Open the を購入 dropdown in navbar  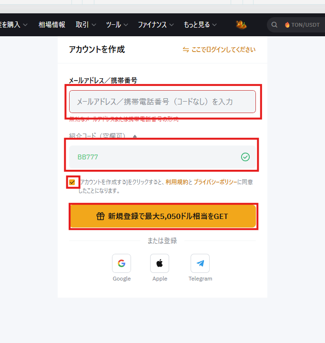click(14, 25)
